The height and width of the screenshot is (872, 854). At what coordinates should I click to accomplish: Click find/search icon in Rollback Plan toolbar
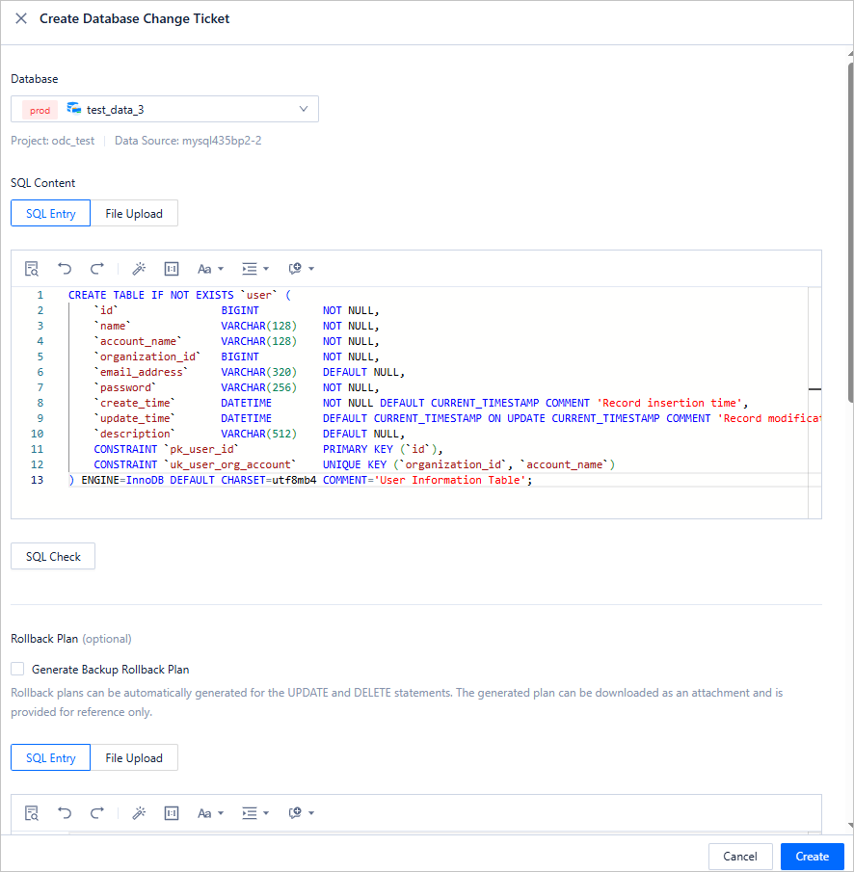pyautogui.click(x=32, y=813)
